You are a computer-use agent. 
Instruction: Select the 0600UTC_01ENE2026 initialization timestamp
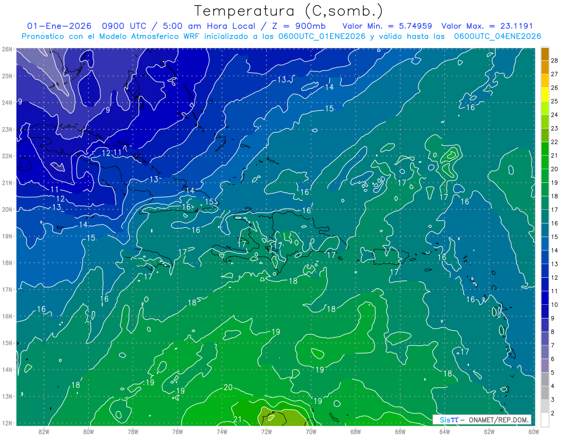[x=321, y=36]
